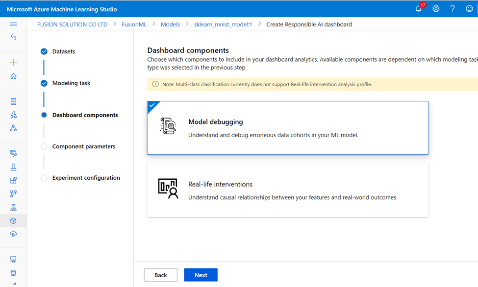Select the Dashboard components step
478x287 pixels.
coord(85,115)
